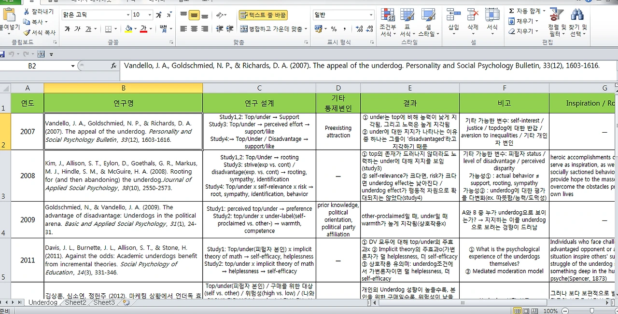Open the font size 10 dropdown
The image size is (618, 314).
(x=150, y=15)
